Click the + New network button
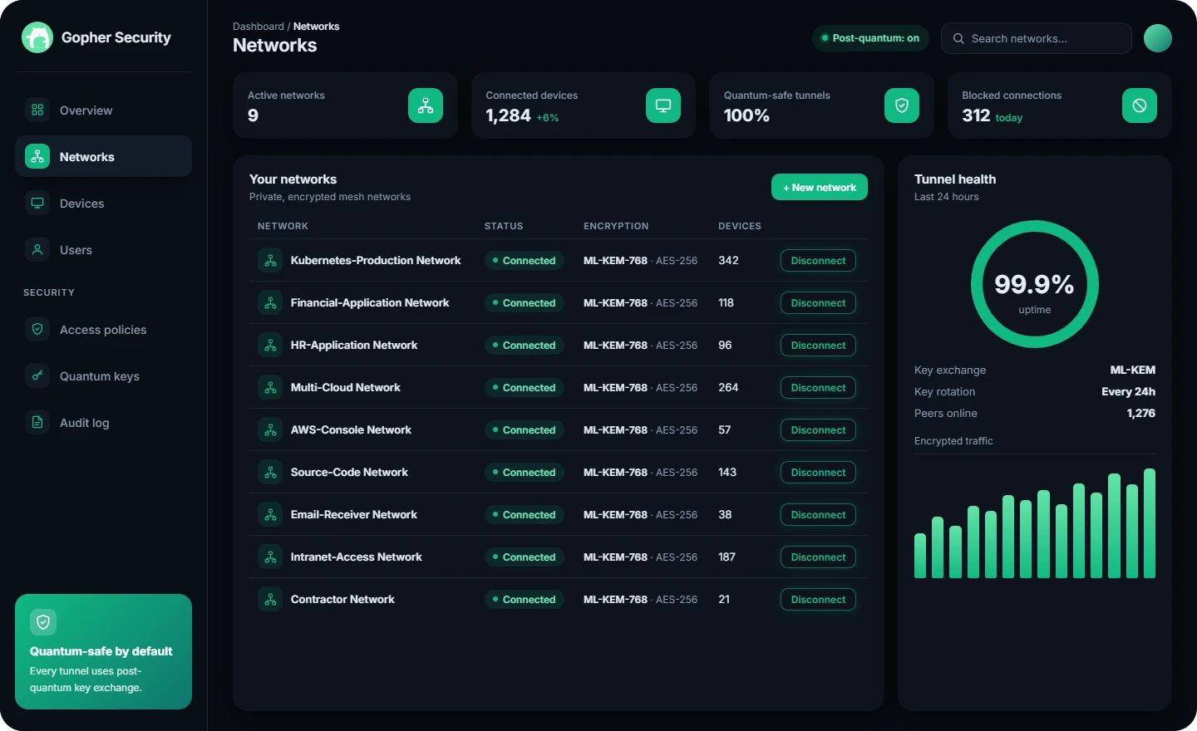This screenshot has width=1197, height=731. coord(820,188)
